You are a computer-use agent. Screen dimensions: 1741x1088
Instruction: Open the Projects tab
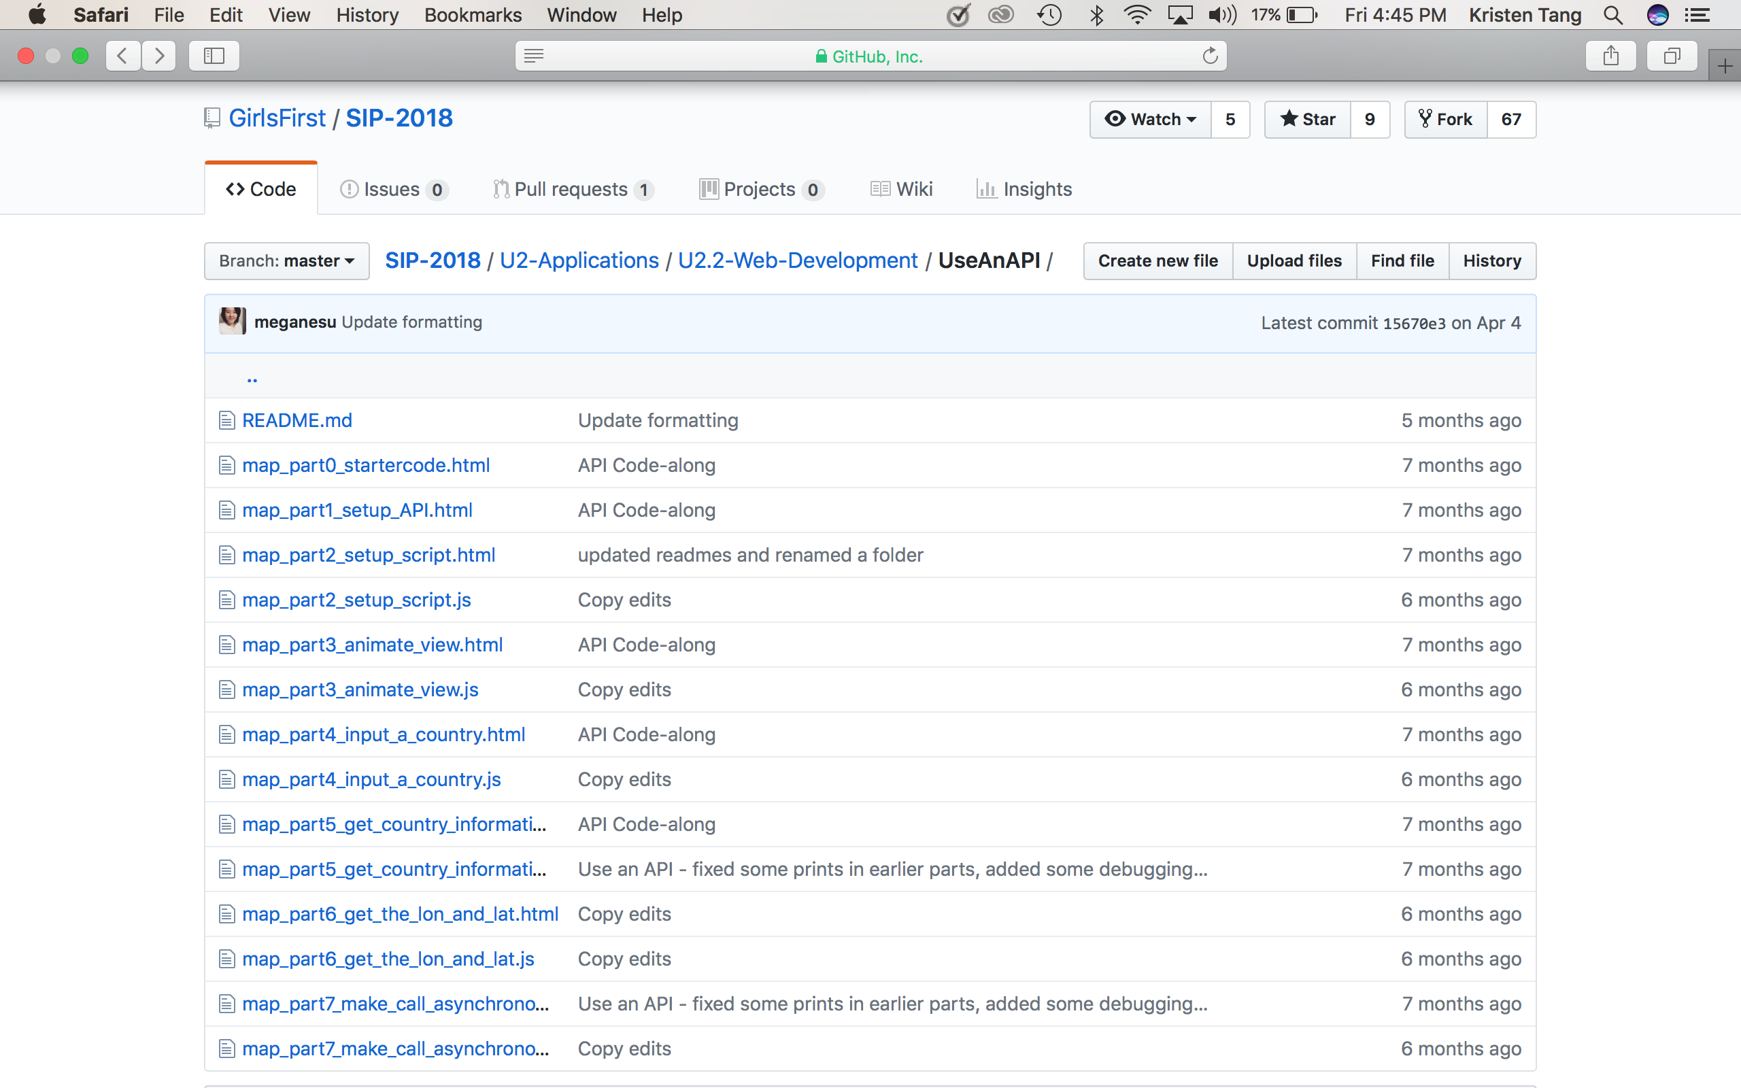tap(761, 189)
